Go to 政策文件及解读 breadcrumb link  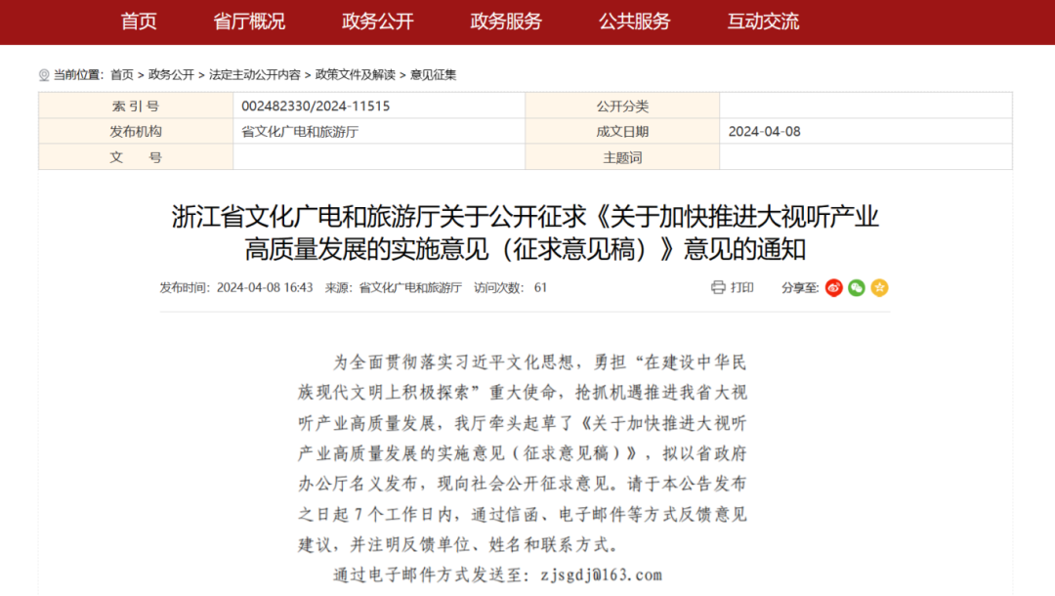(x=355, y=75)
